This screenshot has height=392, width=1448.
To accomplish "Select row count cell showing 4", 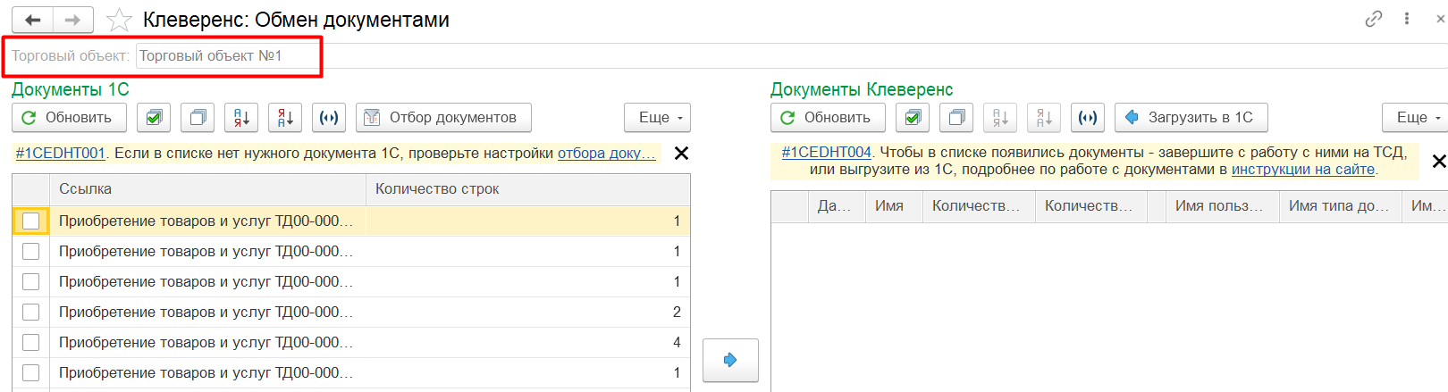I will pos(528,342).
